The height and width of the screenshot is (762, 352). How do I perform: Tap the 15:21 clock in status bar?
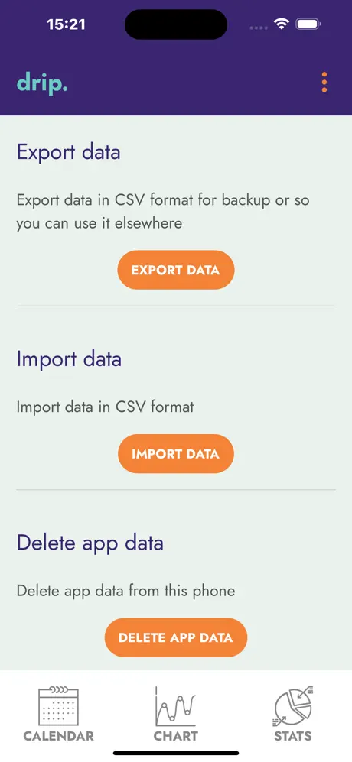coord(67,24)
